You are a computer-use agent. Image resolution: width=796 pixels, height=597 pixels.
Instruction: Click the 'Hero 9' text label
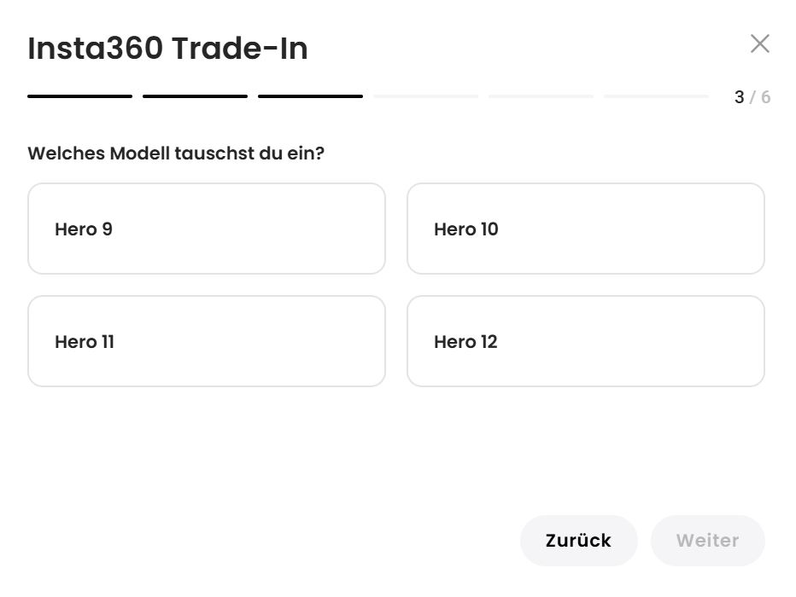[x=84, y=229]
